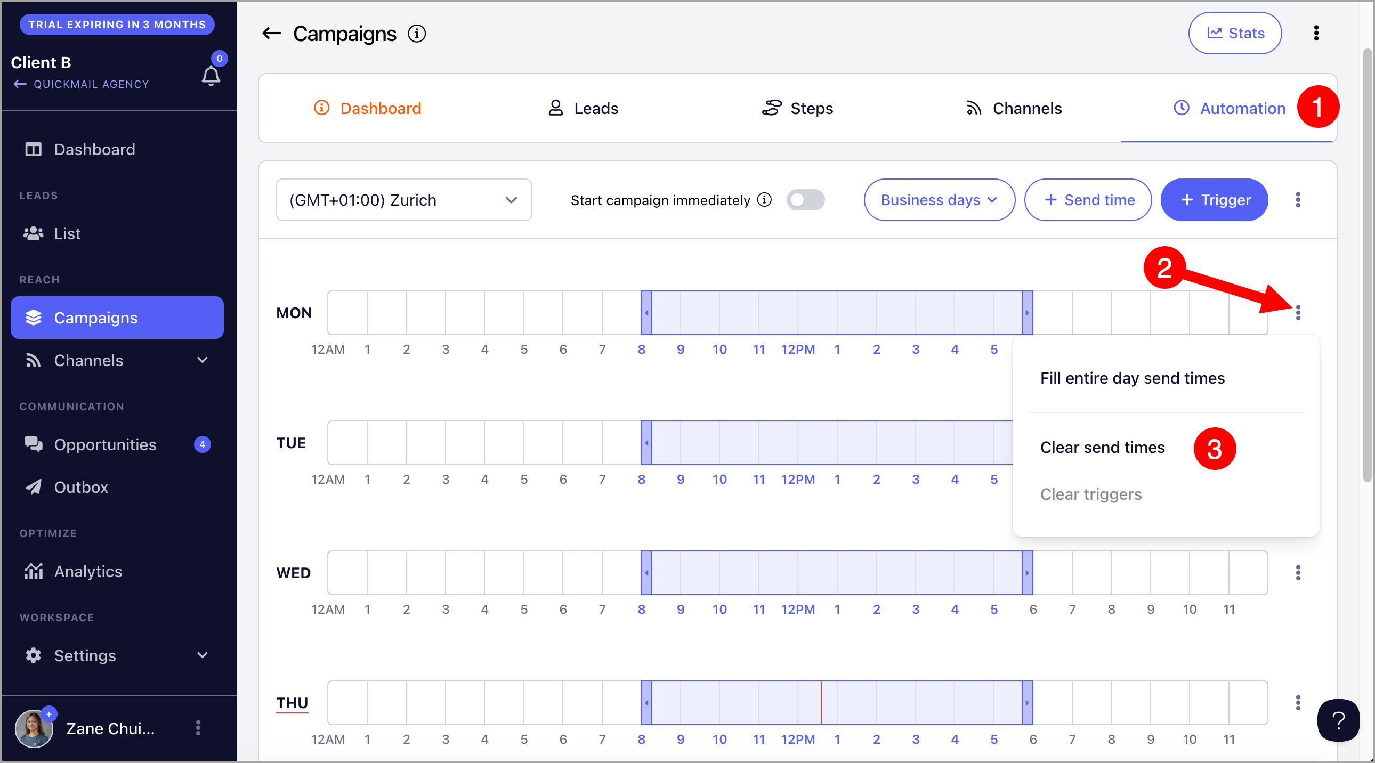Grab Monday send window left handle
1375x763 pixels.
point(646,313)
